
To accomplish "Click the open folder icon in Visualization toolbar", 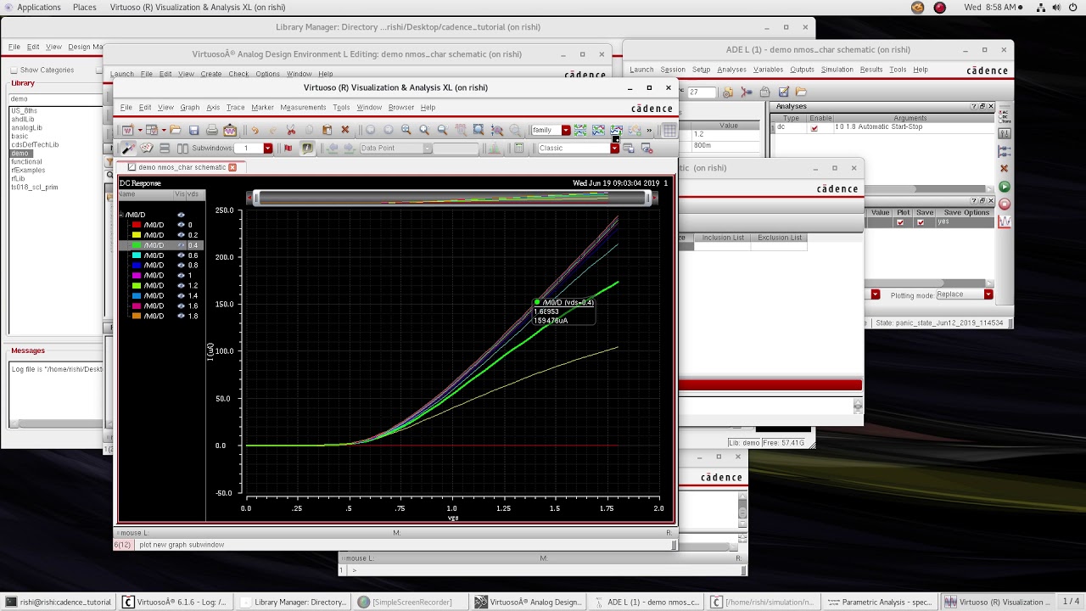I will [x=175, y=130].
